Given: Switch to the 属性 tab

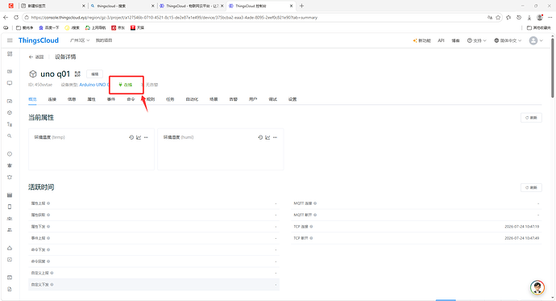Looking at the screenshot, I should [92, 99].
